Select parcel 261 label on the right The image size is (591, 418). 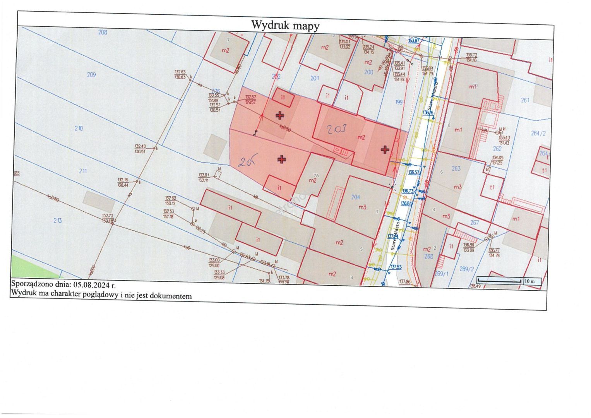pyautogui.click(x=525, y=100)
